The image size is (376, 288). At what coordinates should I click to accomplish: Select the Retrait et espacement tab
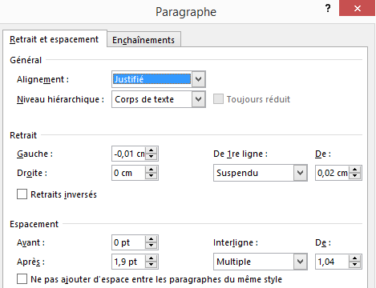55,39
